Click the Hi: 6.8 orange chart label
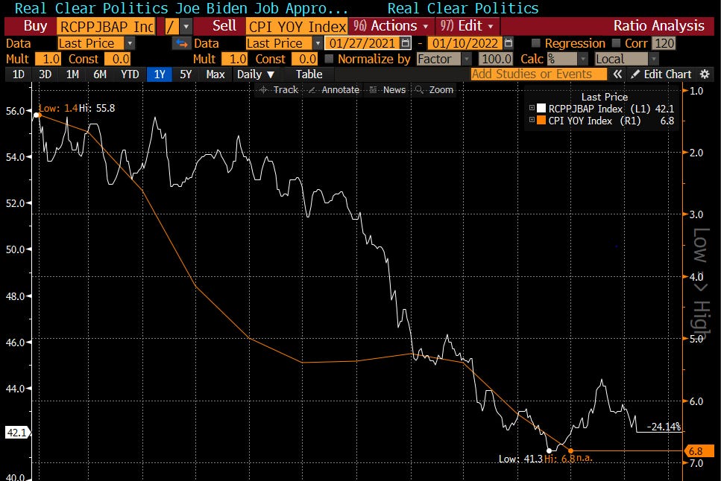 point(559,459)
